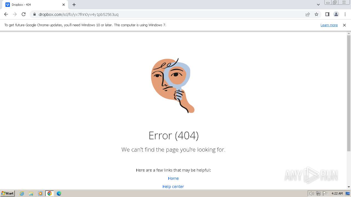The image size is (351, 197).
Task: Click the volume speaker tray icon
Action: point(312,193)
